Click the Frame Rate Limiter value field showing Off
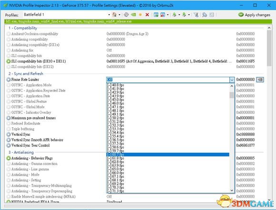 click(168, 80)
